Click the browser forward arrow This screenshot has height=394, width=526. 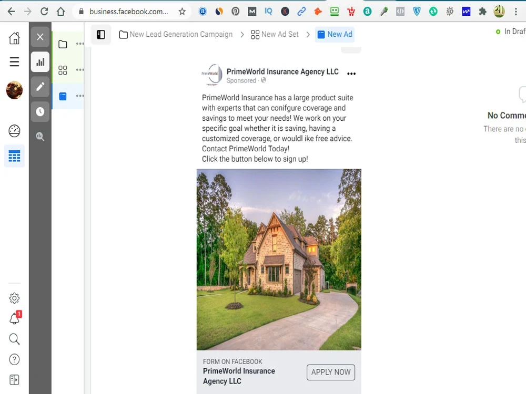click(28, 12)
